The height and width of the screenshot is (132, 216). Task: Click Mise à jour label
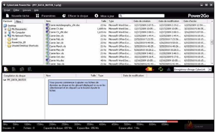point(107,16)
